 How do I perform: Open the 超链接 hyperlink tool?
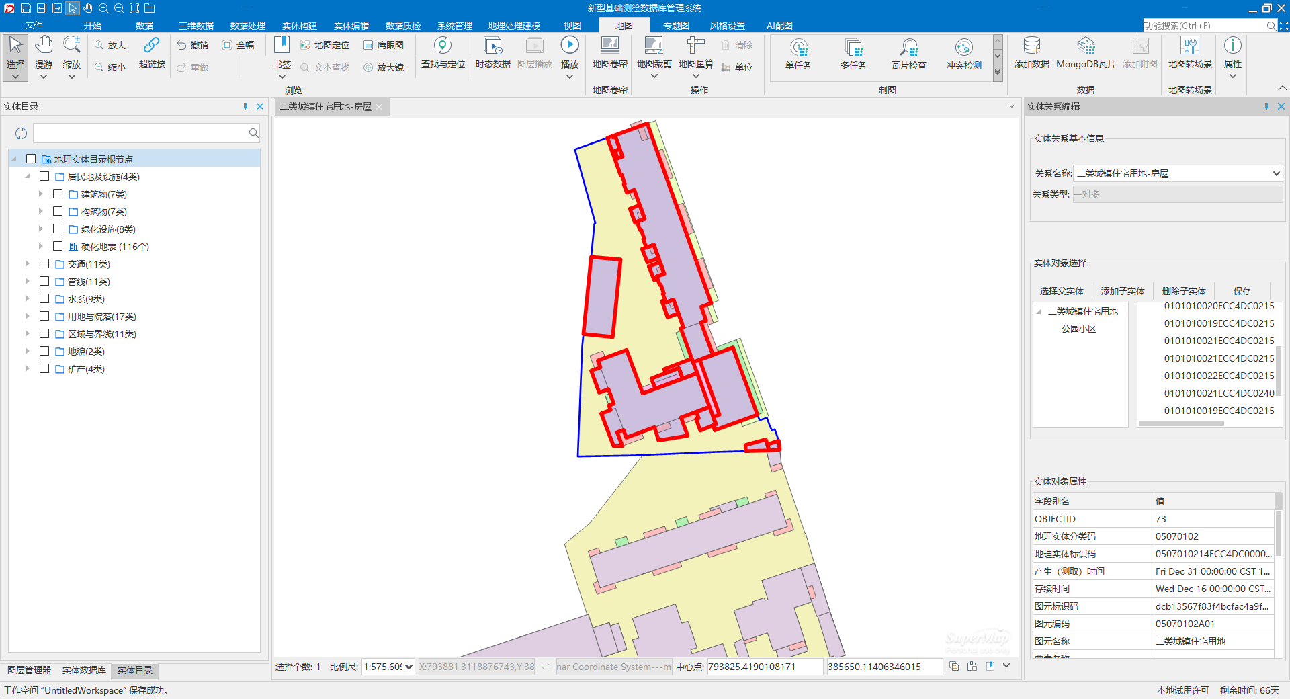pyautogui.click(x=152, y=52)
